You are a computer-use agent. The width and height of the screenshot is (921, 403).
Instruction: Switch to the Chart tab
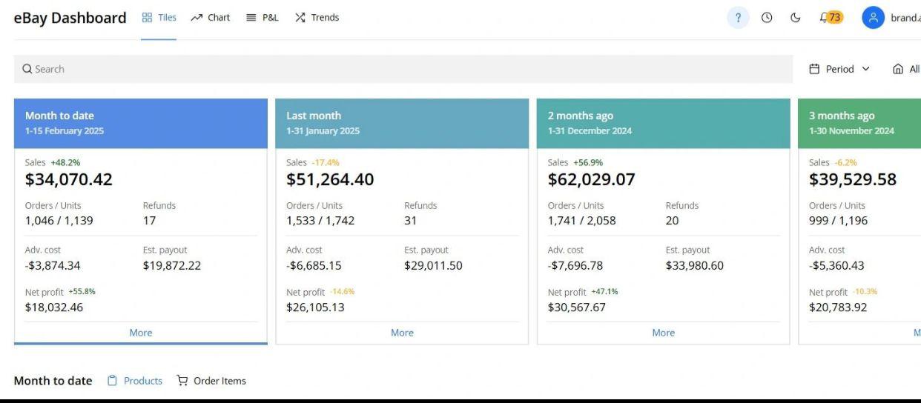[x=210, y=18]
